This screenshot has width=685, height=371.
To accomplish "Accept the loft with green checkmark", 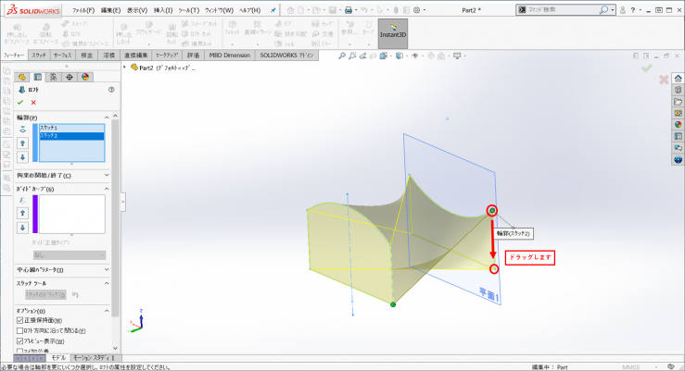I will pyautogui.click(x=20, y=103).
